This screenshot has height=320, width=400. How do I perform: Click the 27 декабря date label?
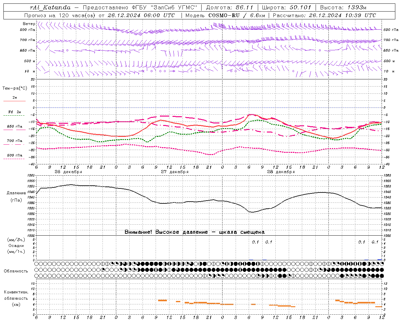pyautogui.click(x=174, y=172)
